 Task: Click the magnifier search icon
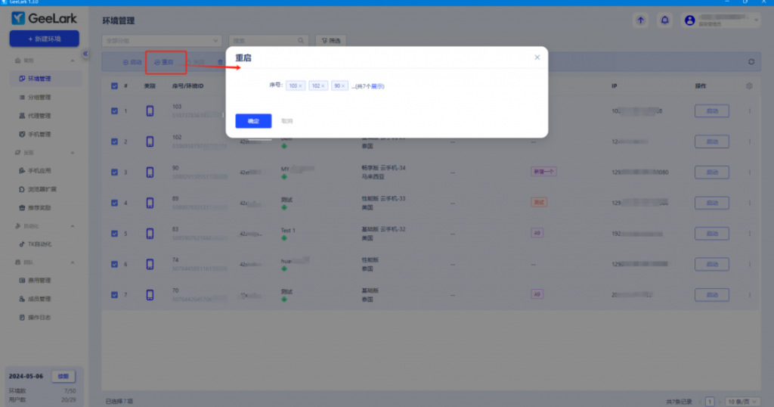click(x=301, y=41)
